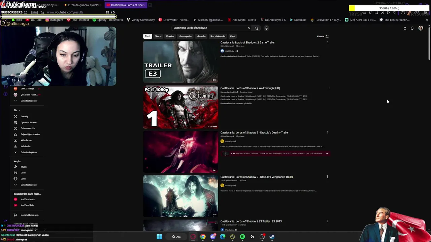Open Steam from the taskbar
The width and height of the screenshot is (431, 242).
click(x=272, y=237)
